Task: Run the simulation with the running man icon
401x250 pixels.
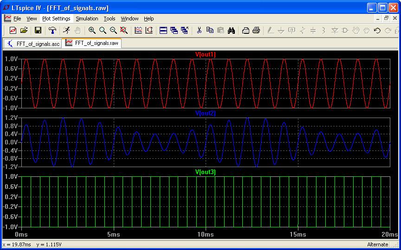Action: click(66, 31)
